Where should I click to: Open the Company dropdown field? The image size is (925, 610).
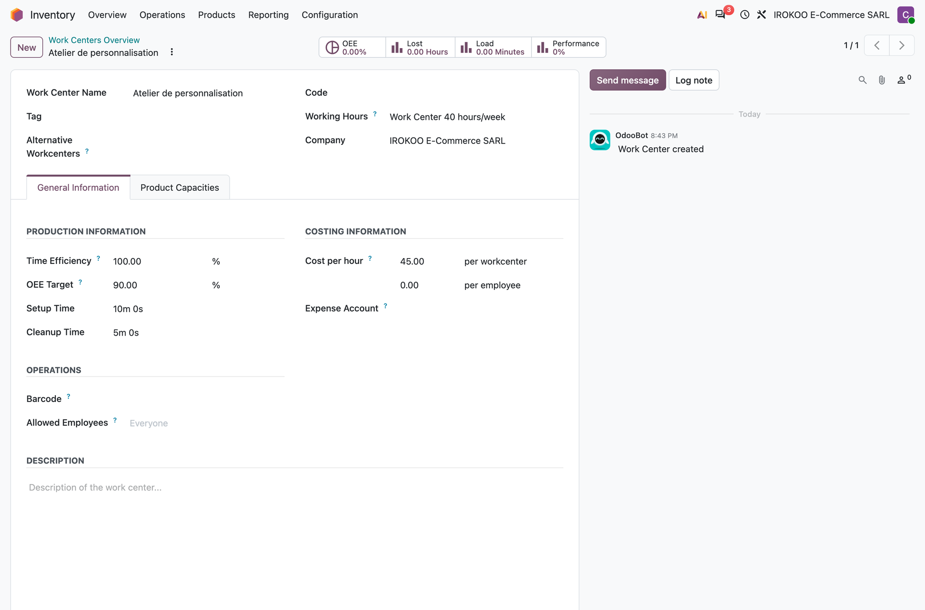476,141
